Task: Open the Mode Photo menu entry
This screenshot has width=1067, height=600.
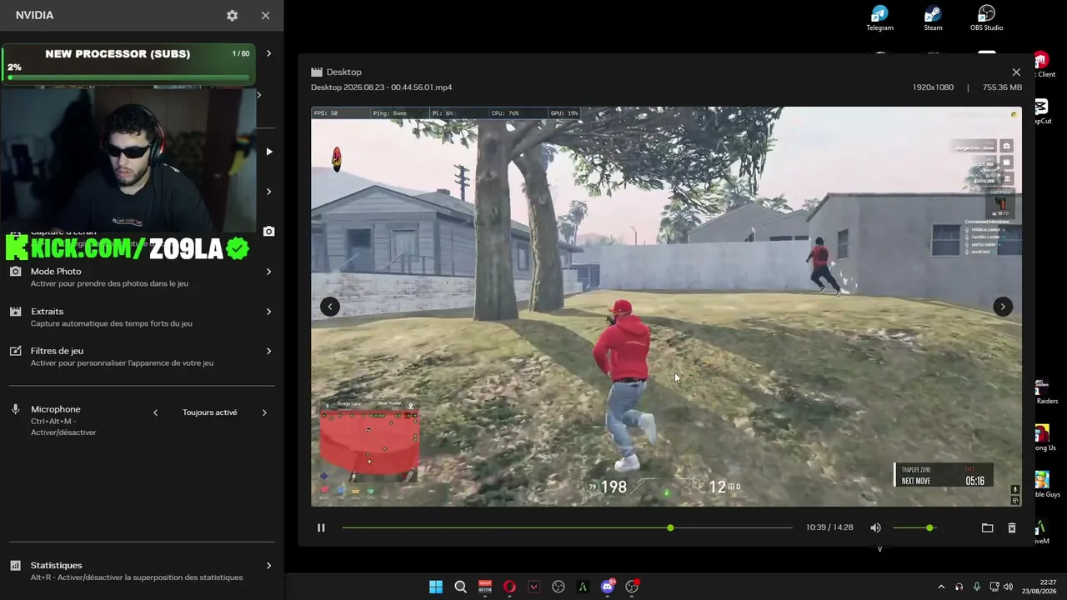Action: [142, 277]
